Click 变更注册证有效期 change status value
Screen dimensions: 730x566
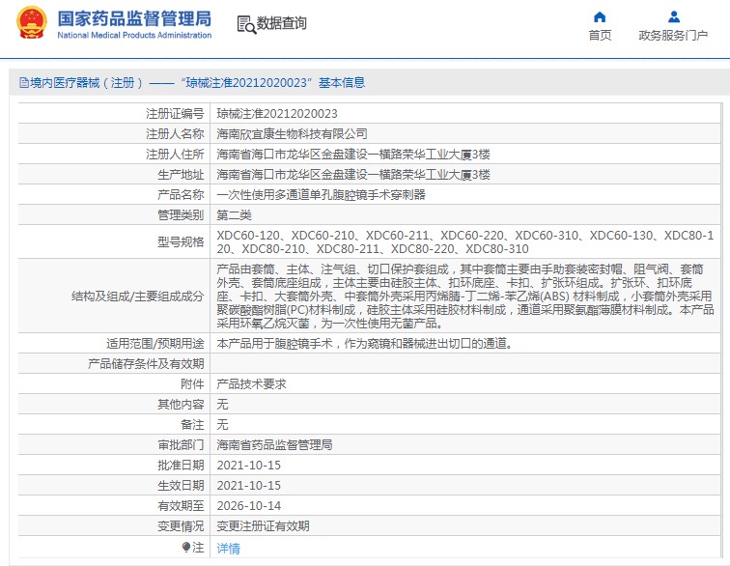tap(263, 526)
